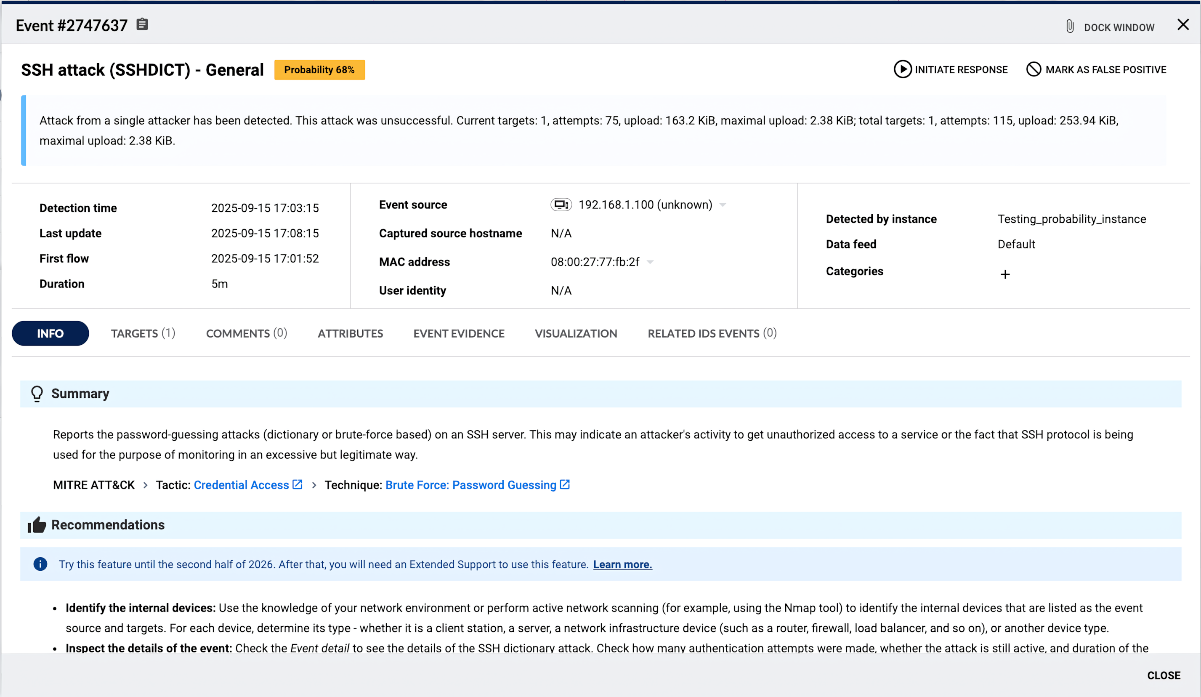View the Related IDS Events tab
This screenshot has height=697, width=1201.
pyautogui.click(x=712, y=333)
